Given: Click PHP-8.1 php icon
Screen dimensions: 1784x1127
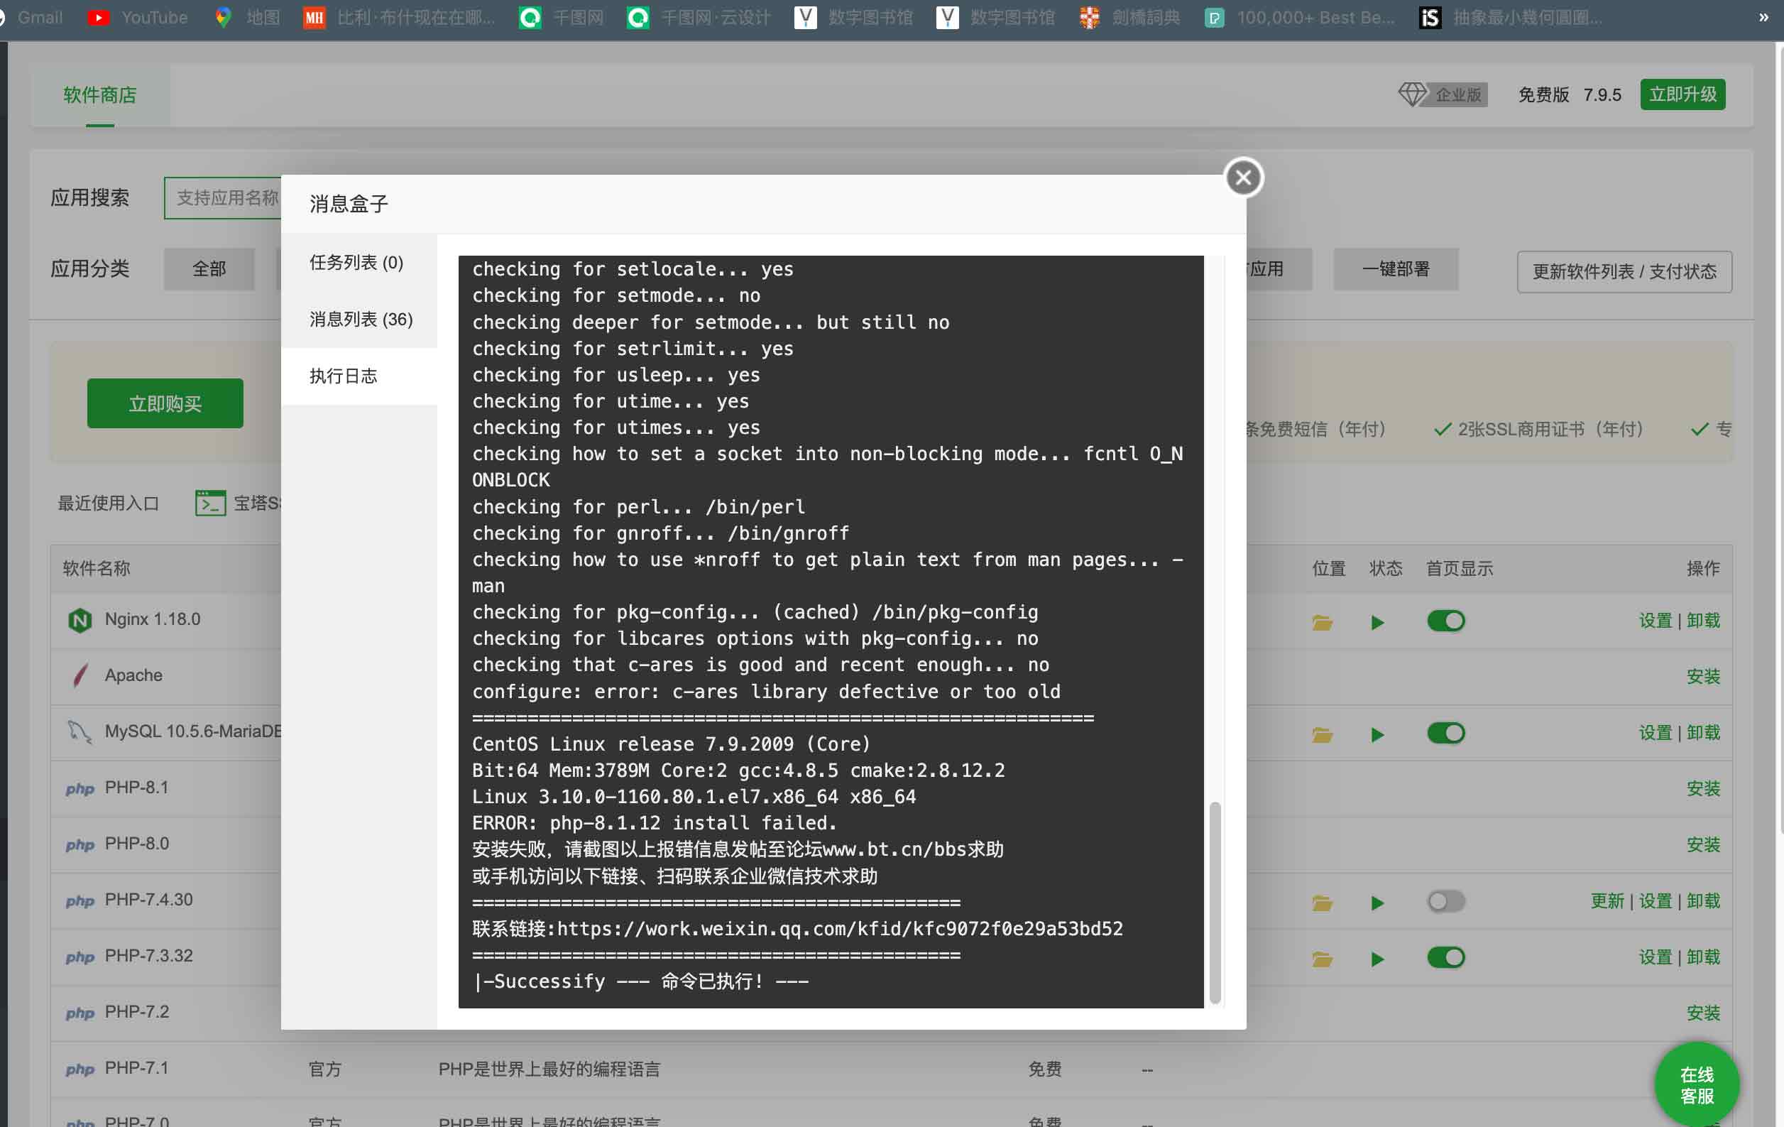Looking at the screenshot, I should [80, 788].
